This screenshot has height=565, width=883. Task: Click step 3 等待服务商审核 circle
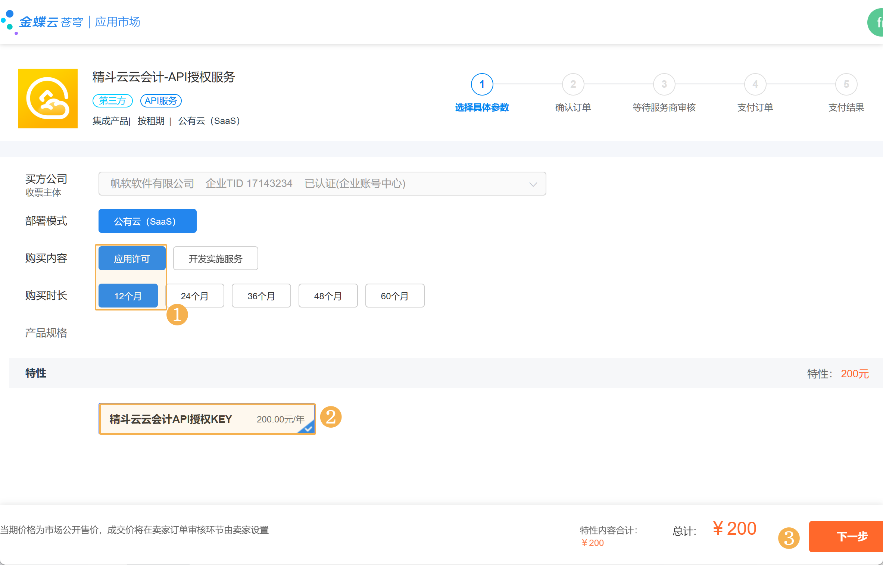[x=664, y=84]
